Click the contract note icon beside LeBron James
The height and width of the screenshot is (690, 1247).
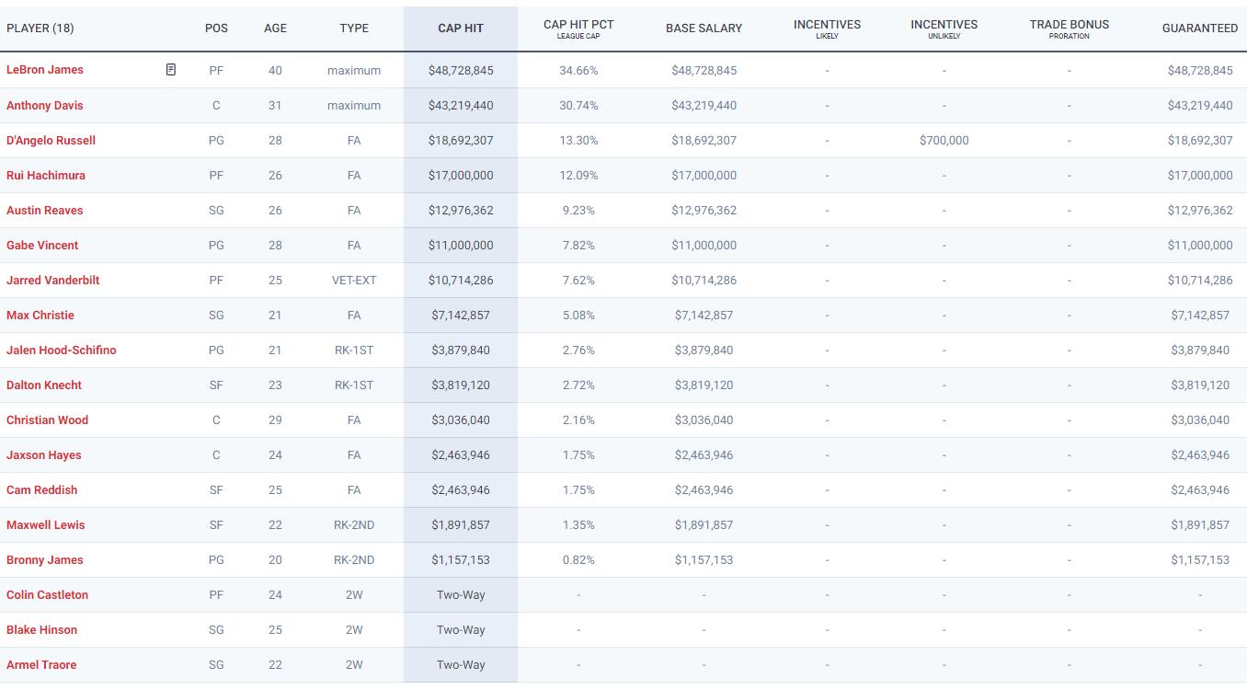coord(170,70)
